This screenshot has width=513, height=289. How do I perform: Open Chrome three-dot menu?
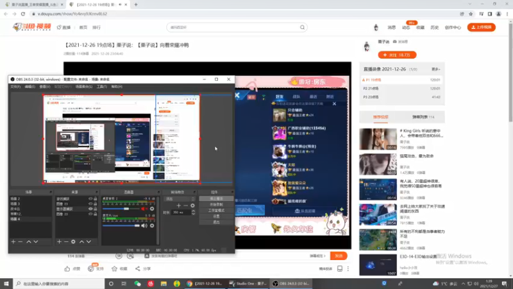click(507, 13)
